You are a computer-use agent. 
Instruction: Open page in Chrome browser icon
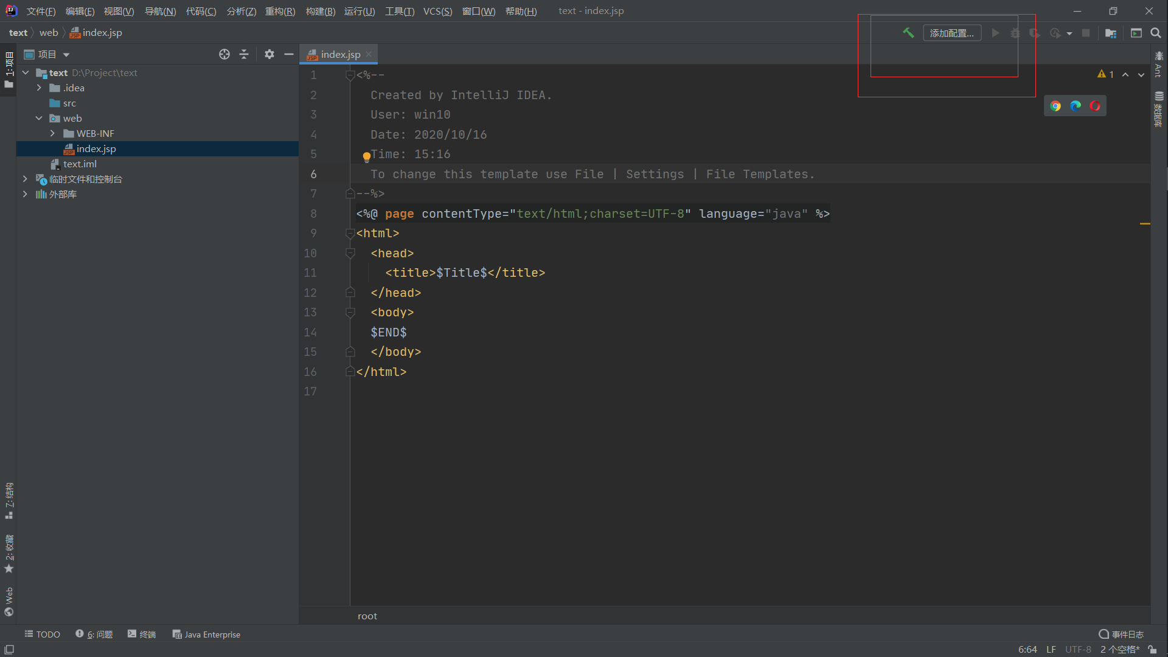click(x=1055, y=106)
